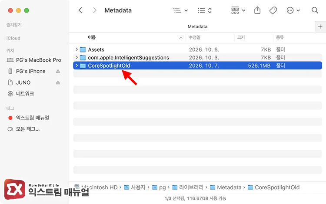Open JUNO volume in sidebar
This screenshot has height=204, width=326.
point(23,82)
